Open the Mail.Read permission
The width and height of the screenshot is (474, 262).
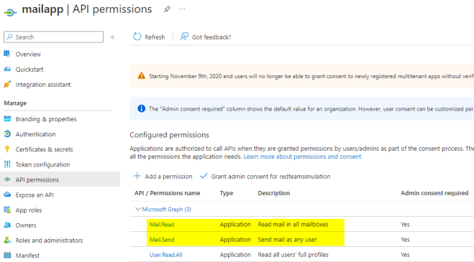click(162, 224)
